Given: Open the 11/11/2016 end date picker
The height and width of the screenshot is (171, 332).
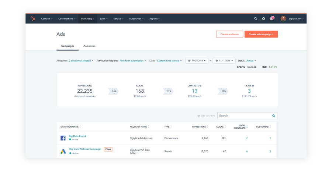Looking at the screenshot, I should point(224,61).
